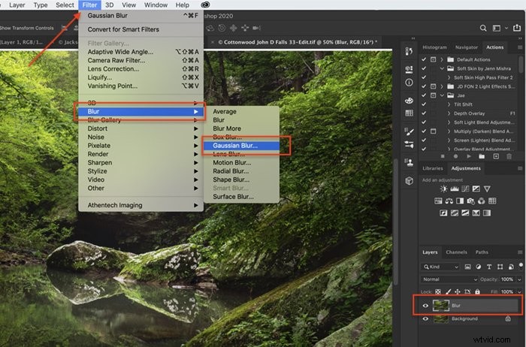Open the Share icon at top right
The height and width of the screenshot is (347, 526).
tap(517, 28)
